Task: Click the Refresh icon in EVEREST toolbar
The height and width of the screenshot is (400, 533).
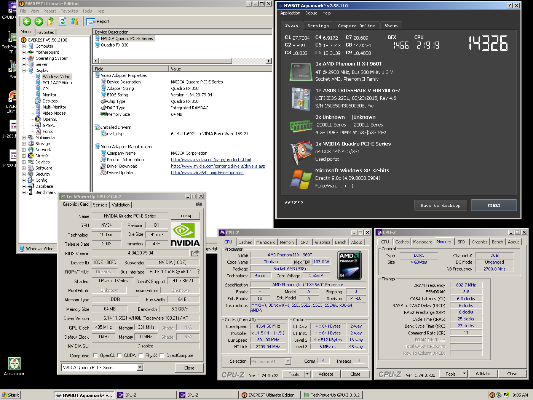Action: 63,21
